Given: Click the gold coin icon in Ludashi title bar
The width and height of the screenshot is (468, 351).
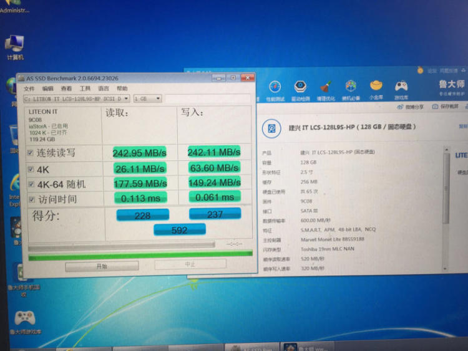Looking at the screenshot, I should pyautogui.click(x=420, y=70).
